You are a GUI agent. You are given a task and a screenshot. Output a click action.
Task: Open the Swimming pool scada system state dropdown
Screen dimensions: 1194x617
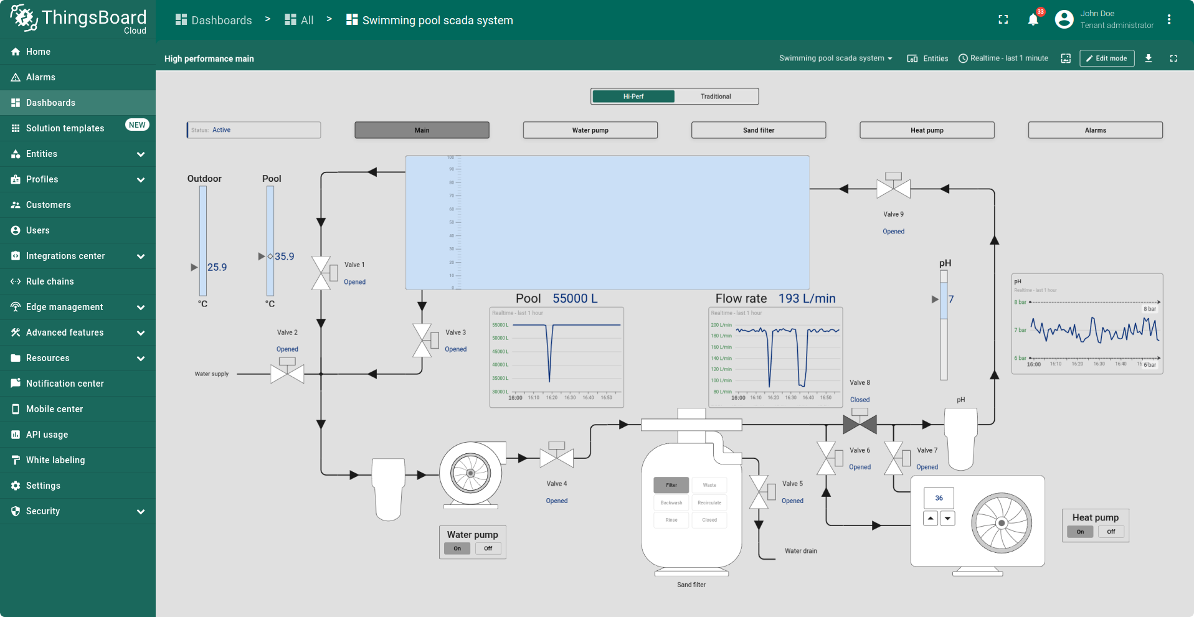(x=836, y=58)
